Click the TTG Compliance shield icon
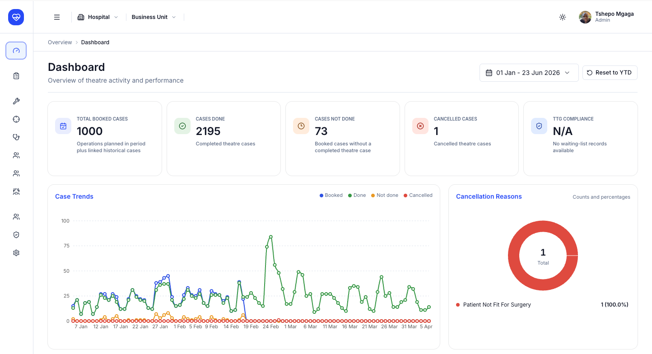This screenshot has height=354, width=652. (x=539, y=126)
